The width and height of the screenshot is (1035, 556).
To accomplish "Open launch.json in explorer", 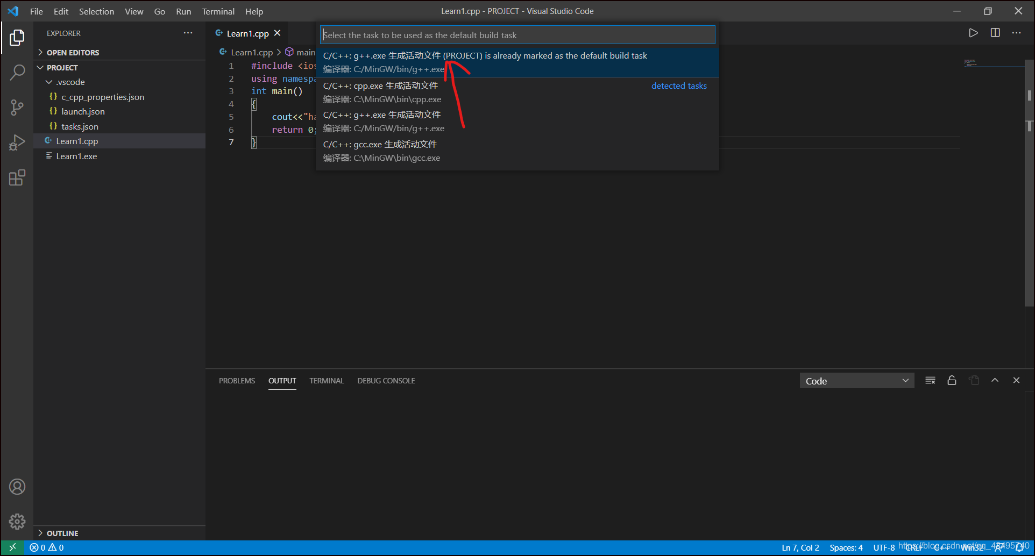I will coord(83,111).
